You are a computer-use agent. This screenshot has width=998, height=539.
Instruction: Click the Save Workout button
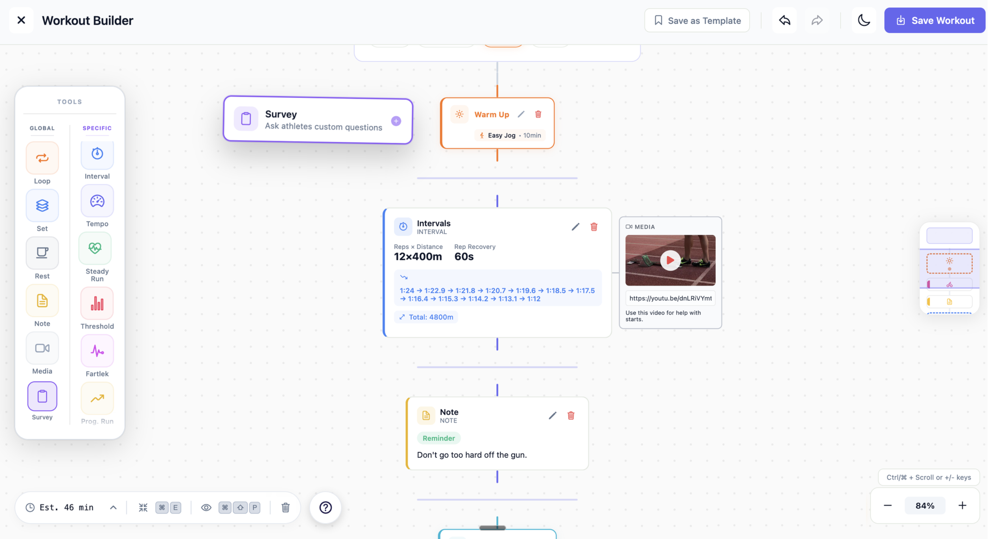935,20
